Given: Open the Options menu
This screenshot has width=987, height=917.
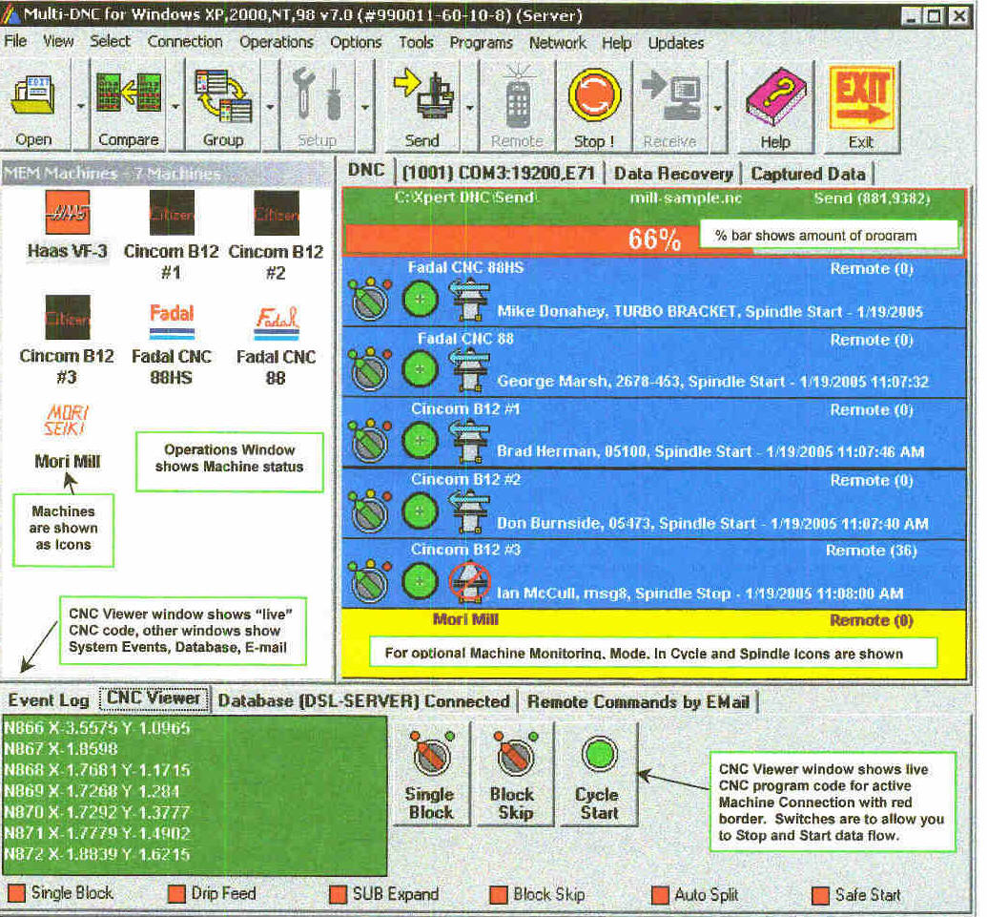Looking at the screenshot, I should click(x=357, y=42).
